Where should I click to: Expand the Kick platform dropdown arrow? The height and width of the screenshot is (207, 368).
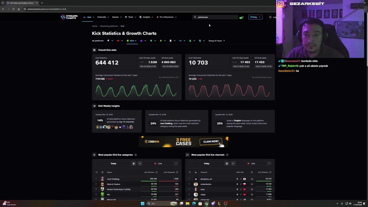135,41
